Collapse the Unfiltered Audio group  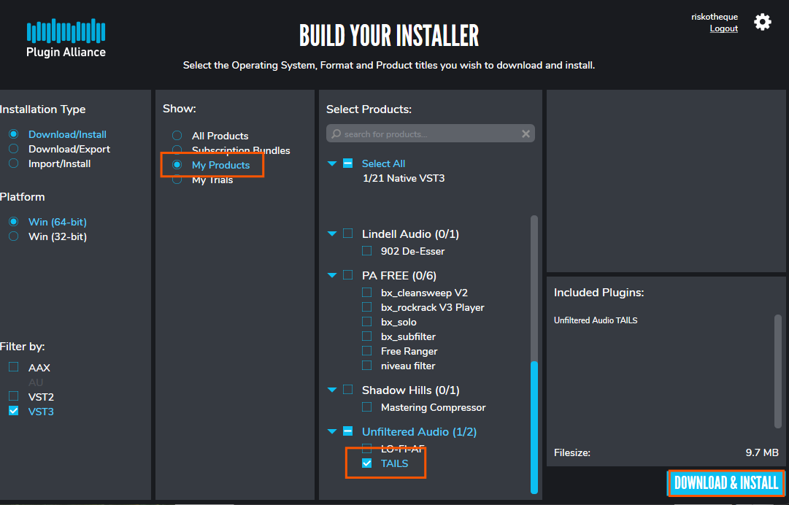point(332,432)
